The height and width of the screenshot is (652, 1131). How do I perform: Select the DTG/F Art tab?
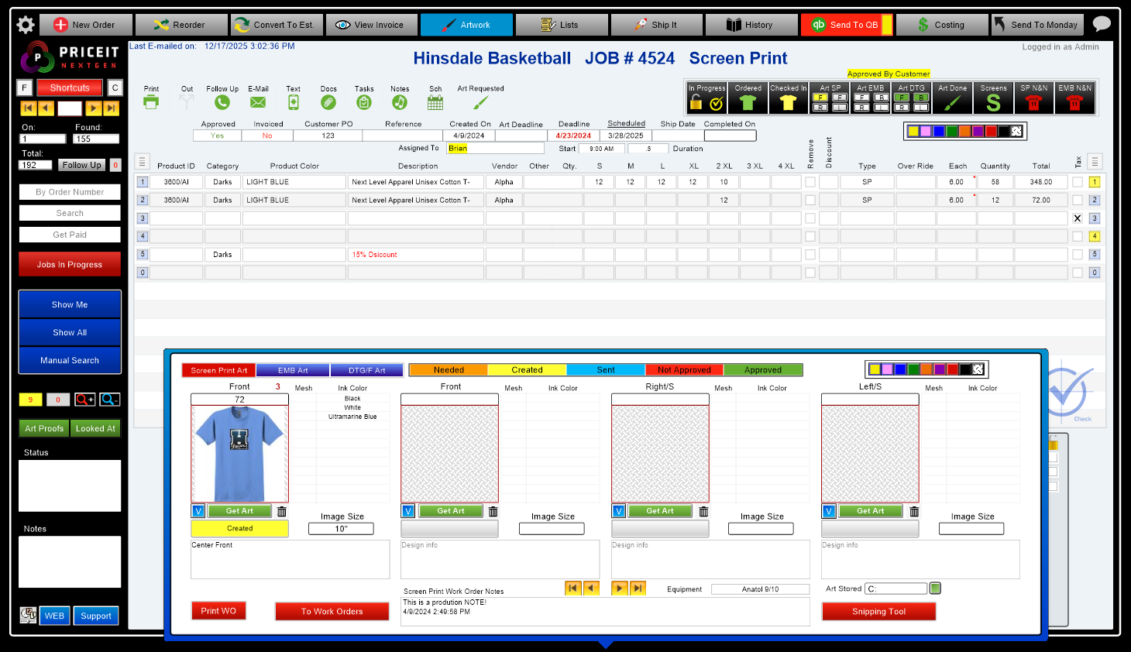point(366,369)
